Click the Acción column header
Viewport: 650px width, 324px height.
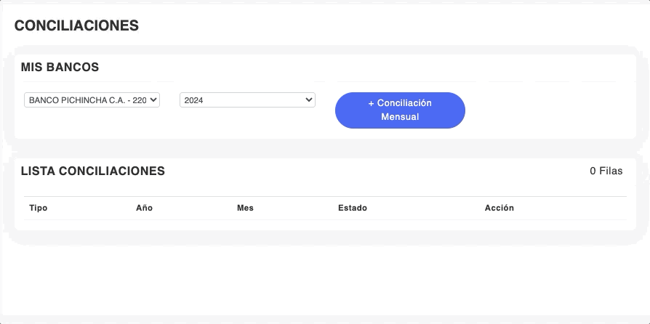click(499, 208)
